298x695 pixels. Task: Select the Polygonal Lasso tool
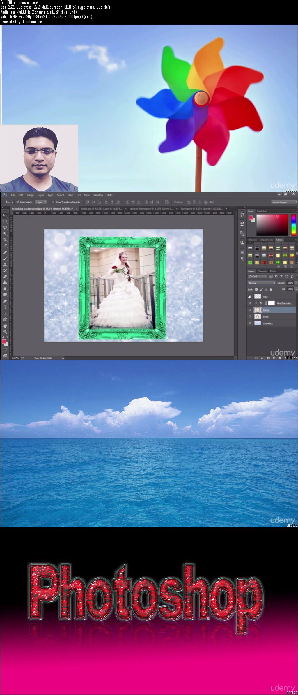pos(5,228)
